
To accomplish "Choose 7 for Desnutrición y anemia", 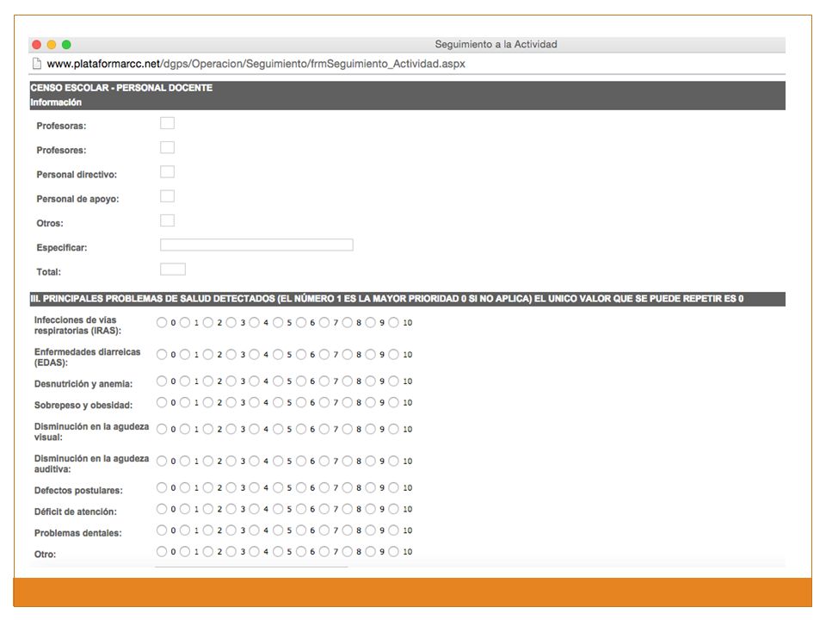I will (324, 381).
